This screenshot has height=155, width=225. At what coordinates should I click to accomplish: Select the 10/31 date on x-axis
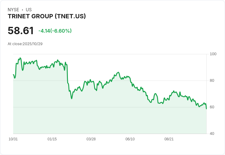click(x=13, y=139)
